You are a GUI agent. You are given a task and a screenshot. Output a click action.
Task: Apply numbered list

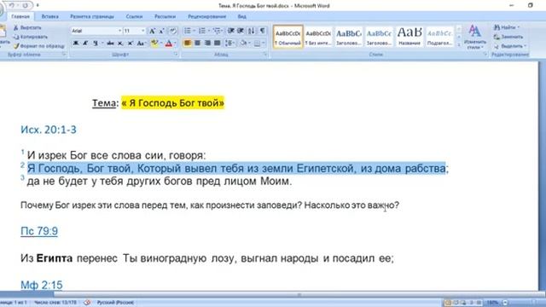tap(202, 31)
